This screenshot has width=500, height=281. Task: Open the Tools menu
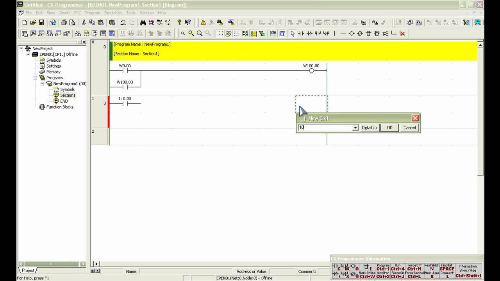tap(131, 13)
